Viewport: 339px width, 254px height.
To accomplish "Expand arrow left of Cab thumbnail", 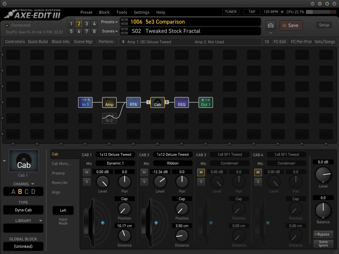I will 4,161.
